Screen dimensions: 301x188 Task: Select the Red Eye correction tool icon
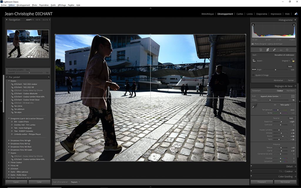(281, 50)
